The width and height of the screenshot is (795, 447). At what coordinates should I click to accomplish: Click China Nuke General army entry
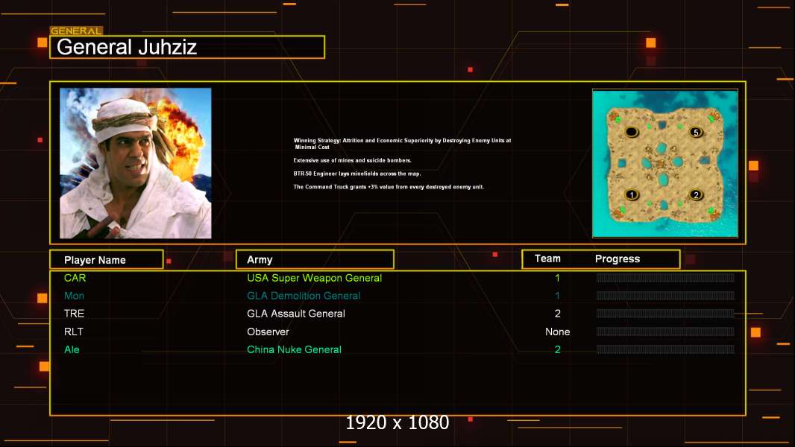[294, 350]
